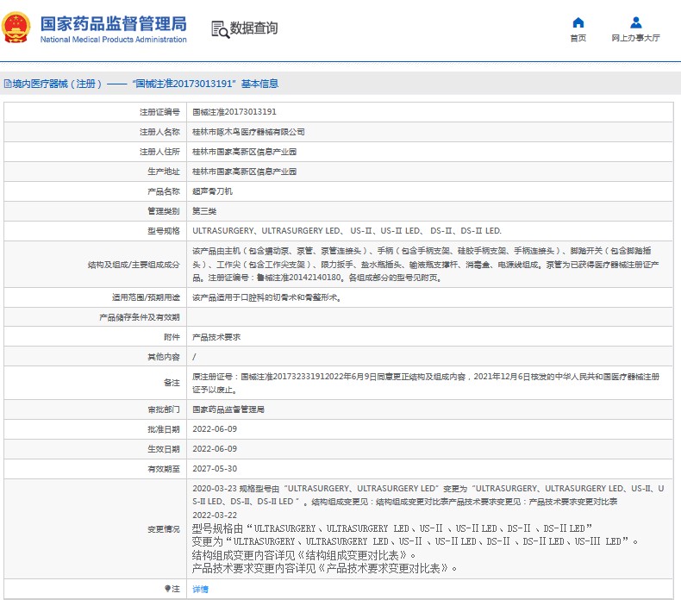Click the 国家药品监督管理局 title
681x606 pixels.
point(113,24)
